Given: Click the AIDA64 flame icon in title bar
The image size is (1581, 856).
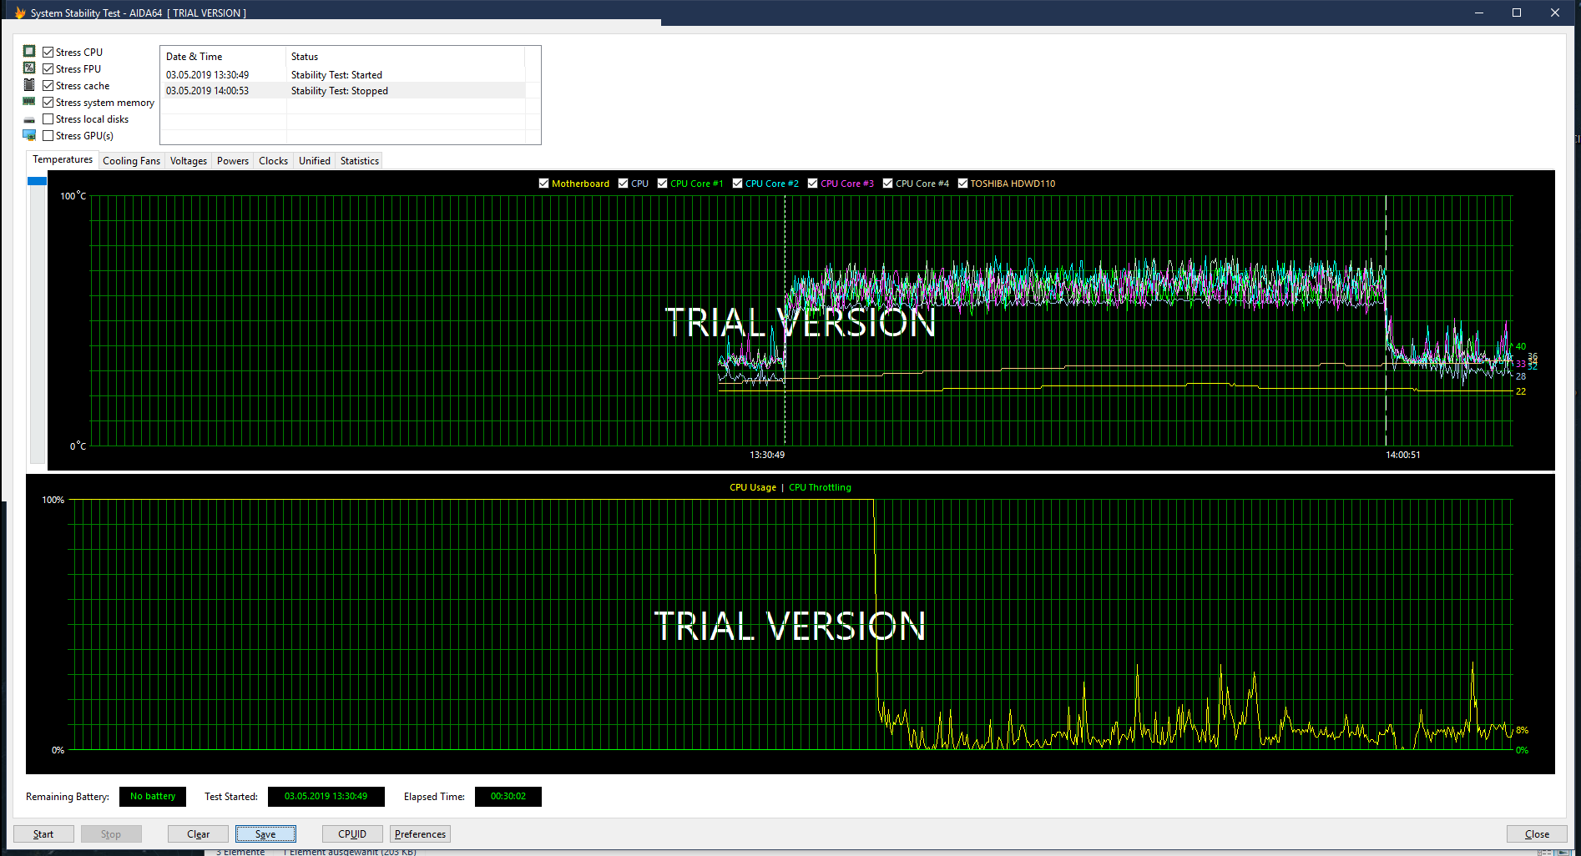Looking at the screenshot, I should [20, 13].
